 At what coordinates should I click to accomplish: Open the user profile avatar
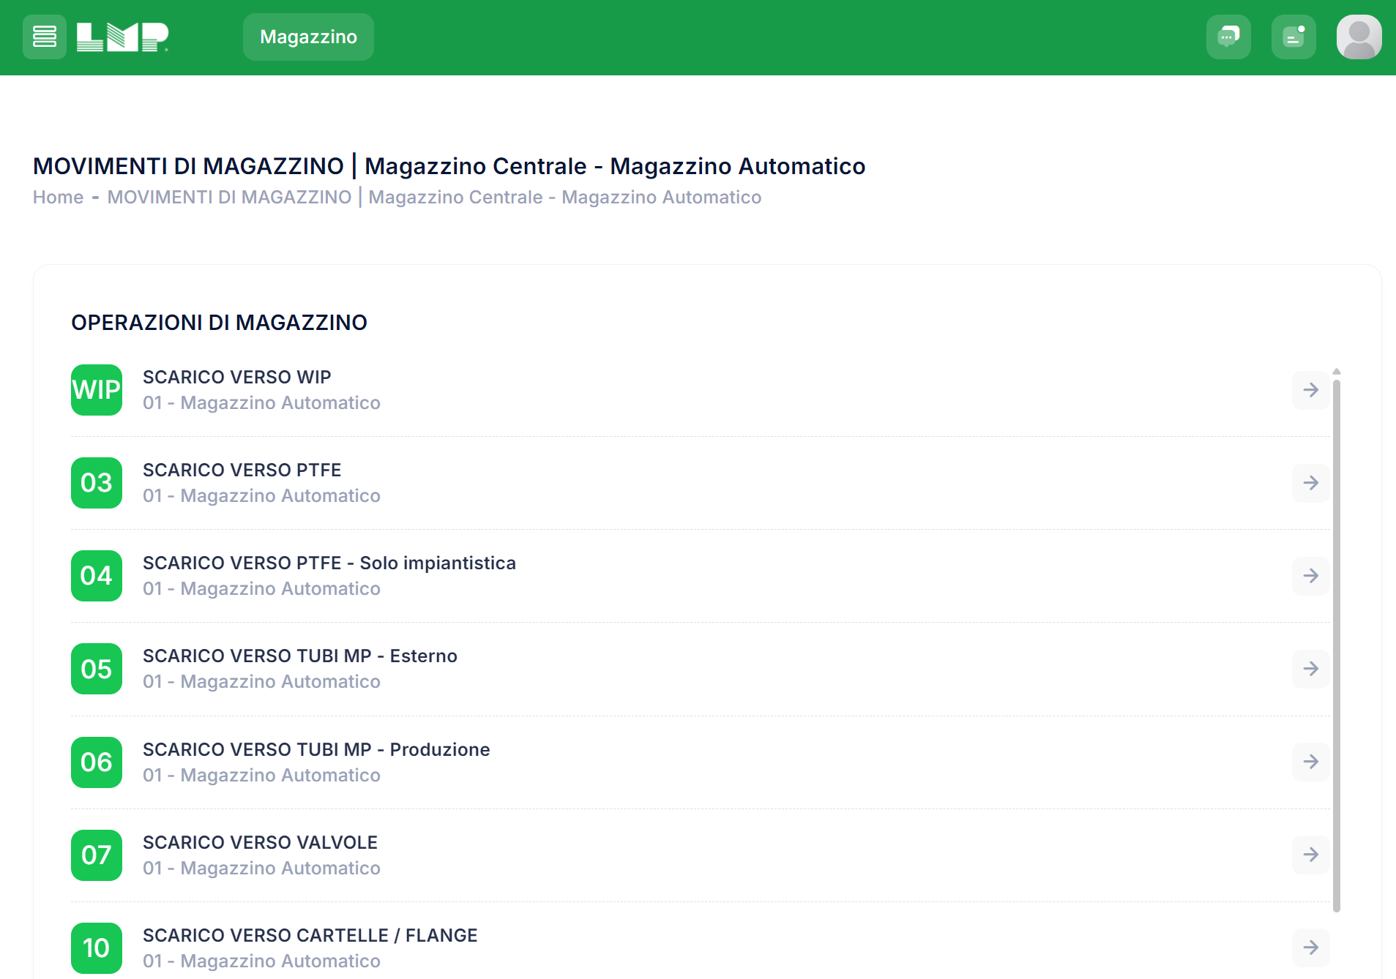[1359, 37]
